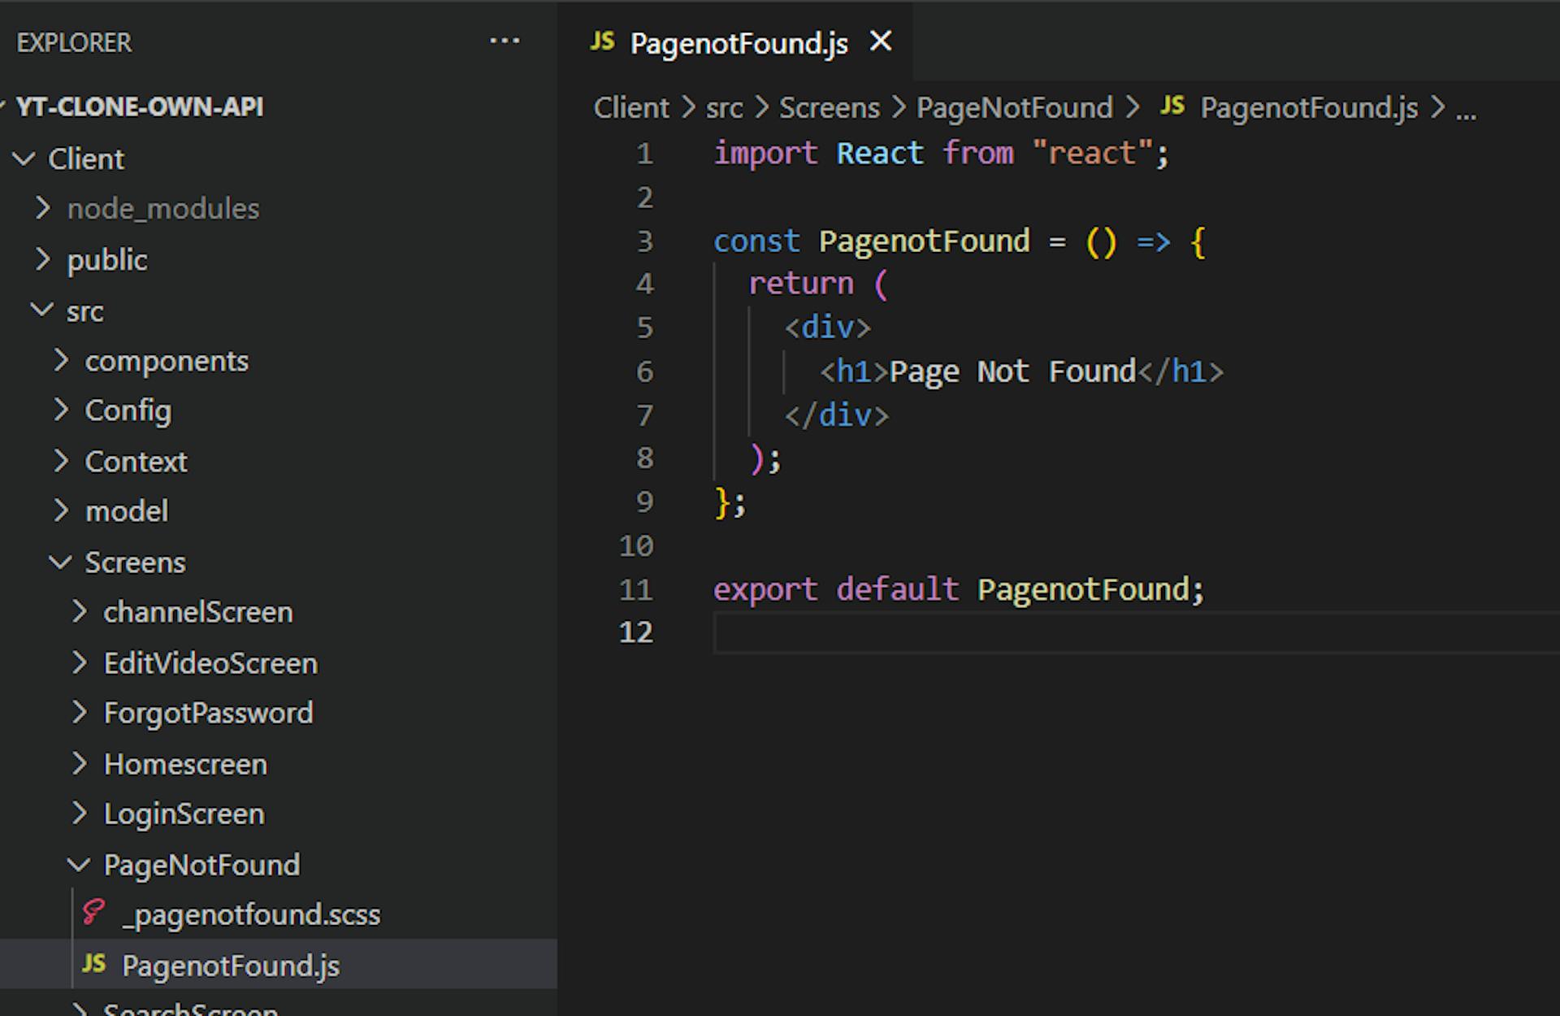Close the PagenotFound.js editor tab
The image size is (1560, 1016).
[x=881, y=41]
